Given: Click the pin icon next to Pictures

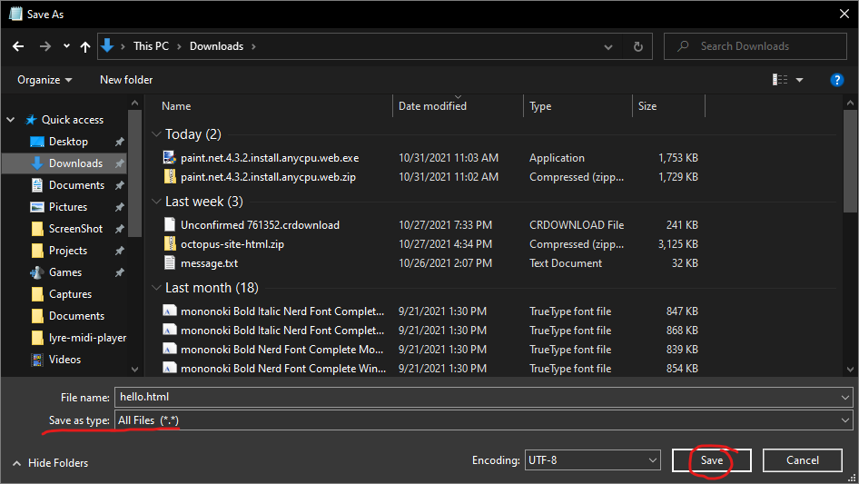Looking at the screenshot, I should pos(120,207).
